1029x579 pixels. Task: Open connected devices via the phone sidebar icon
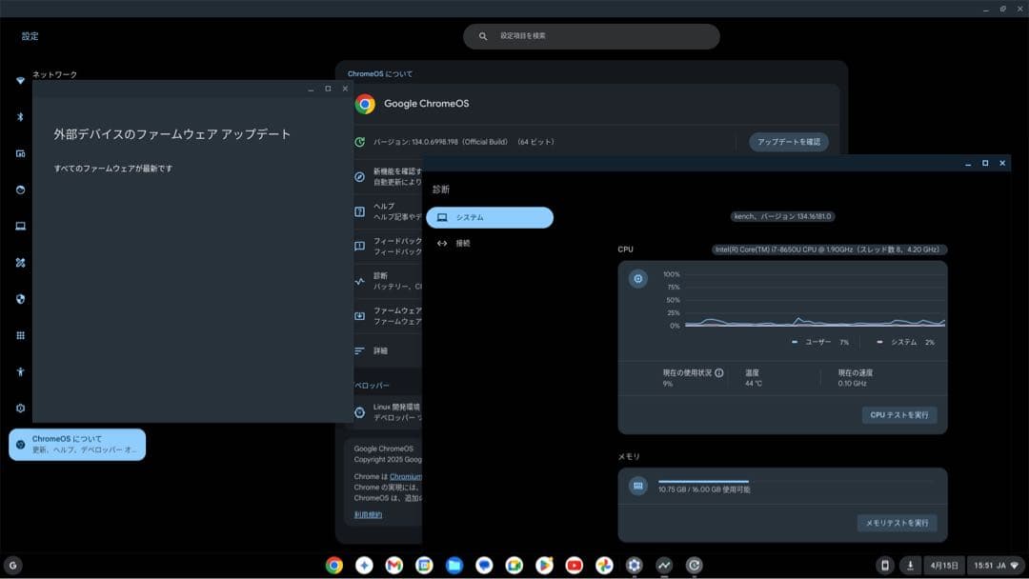(21, 152)
